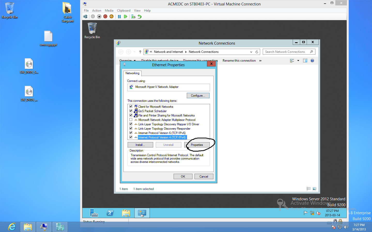The image size is (372, 232).
Task: Click Network Connections button in VM taskbar
Action: pyautogui.click(x=142, y=213)
